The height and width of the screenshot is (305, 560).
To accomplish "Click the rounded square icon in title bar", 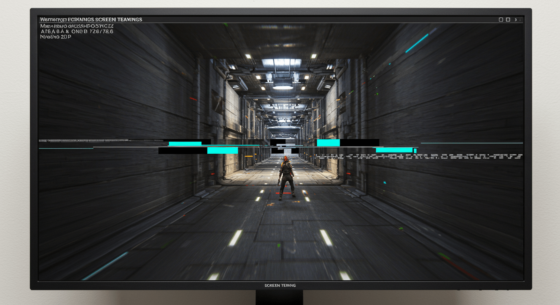I will pyautogui.click(x=501, y=19).
